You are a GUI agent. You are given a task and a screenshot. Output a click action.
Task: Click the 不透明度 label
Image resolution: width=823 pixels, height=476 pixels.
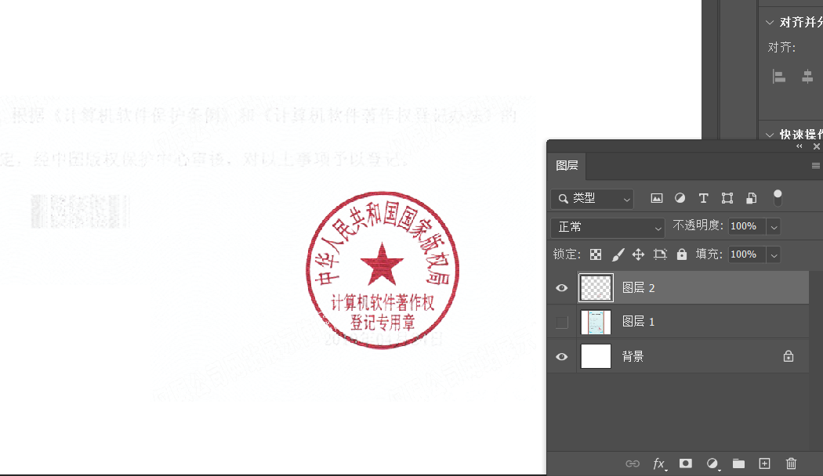[698, 225]
